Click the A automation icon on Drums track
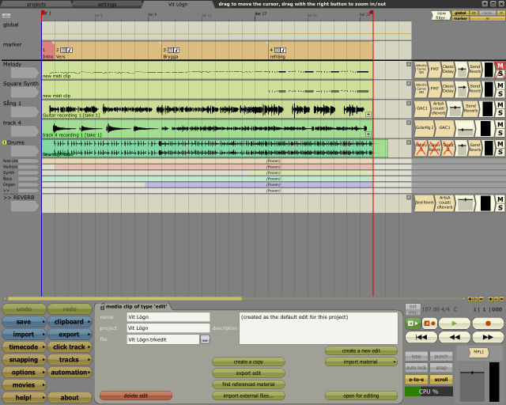 (409, 142)
